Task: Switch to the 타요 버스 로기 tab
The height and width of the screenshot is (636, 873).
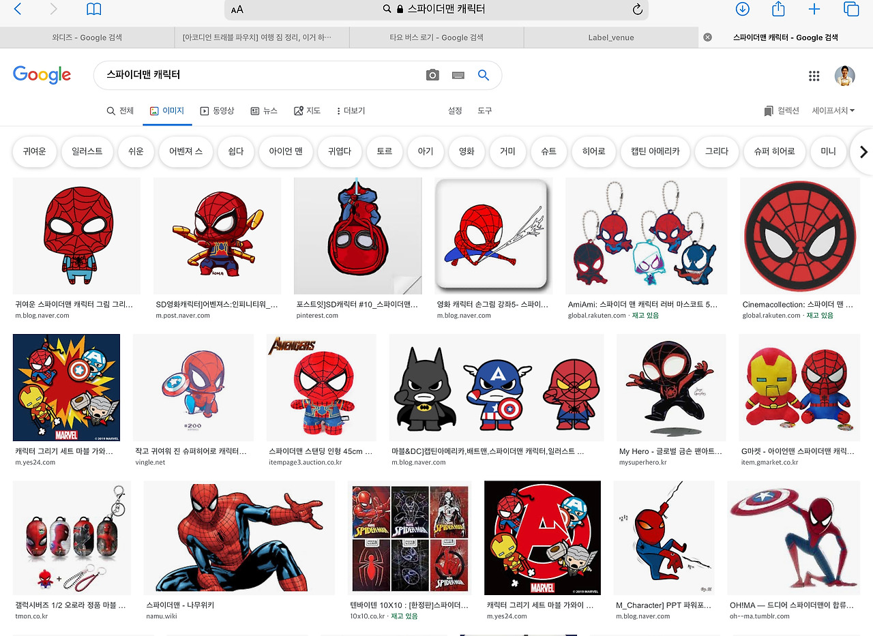Action: (x=436, y=37)
